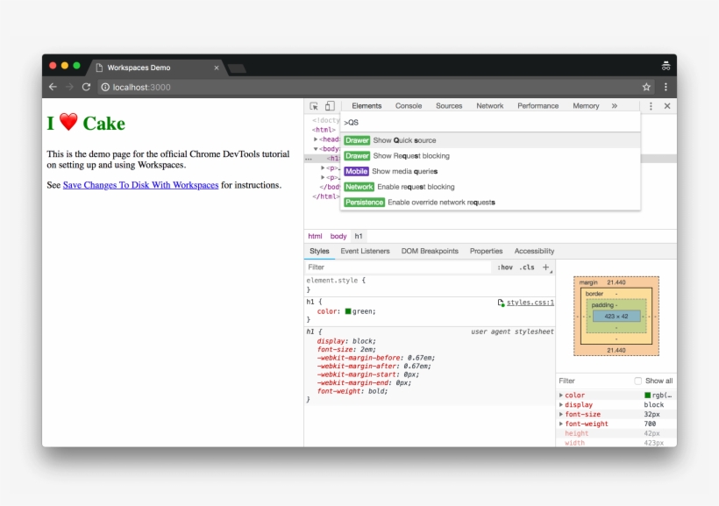Expand the computed font-weight property
This screenshot has width=719, height=506.
tap(561, 424)
